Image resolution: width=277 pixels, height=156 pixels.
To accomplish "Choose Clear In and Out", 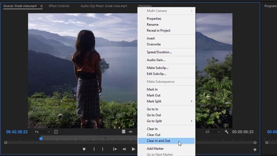I will 166,141.
